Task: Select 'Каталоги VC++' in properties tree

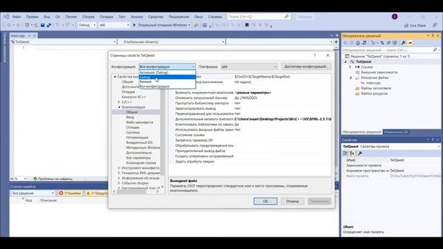Action: [x=134, y=97]
